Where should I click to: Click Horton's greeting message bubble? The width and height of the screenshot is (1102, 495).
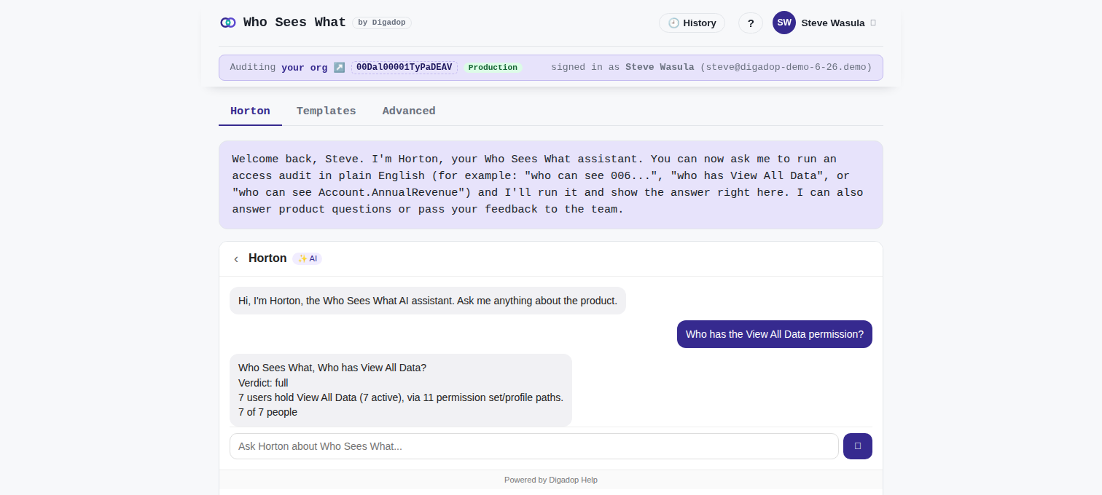coord(428,301)
